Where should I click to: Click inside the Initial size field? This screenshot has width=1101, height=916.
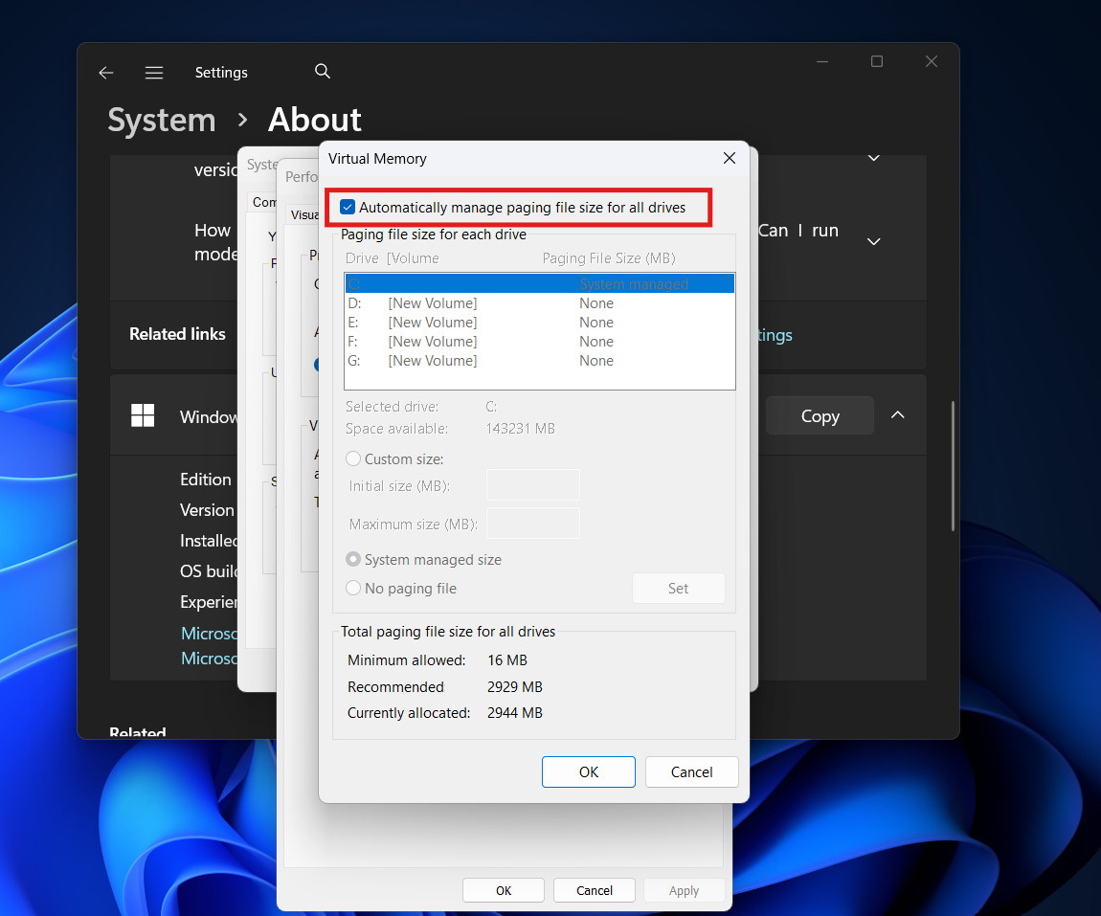(x=532, y=485)
